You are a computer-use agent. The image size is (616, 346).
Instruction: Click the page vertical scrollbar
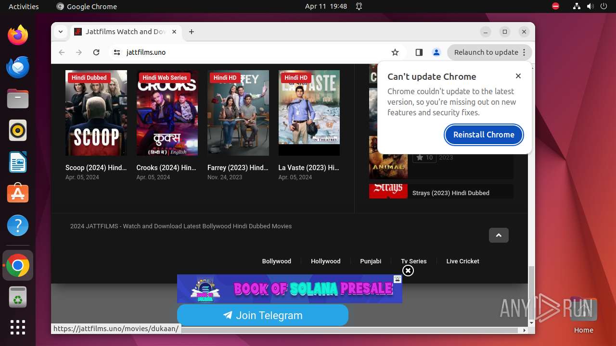click(531, 293)
